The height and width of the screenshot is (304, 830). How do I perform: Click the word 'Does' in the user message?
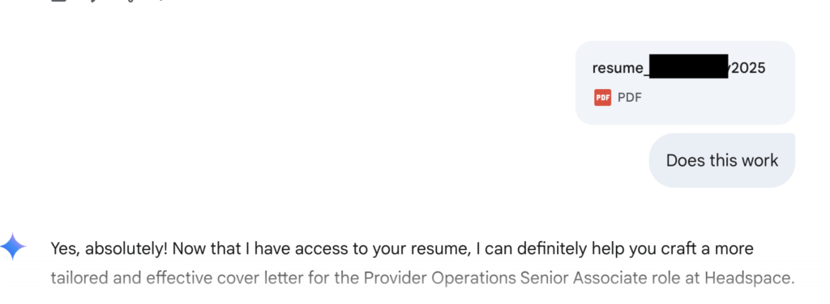(x=684, y=160)
